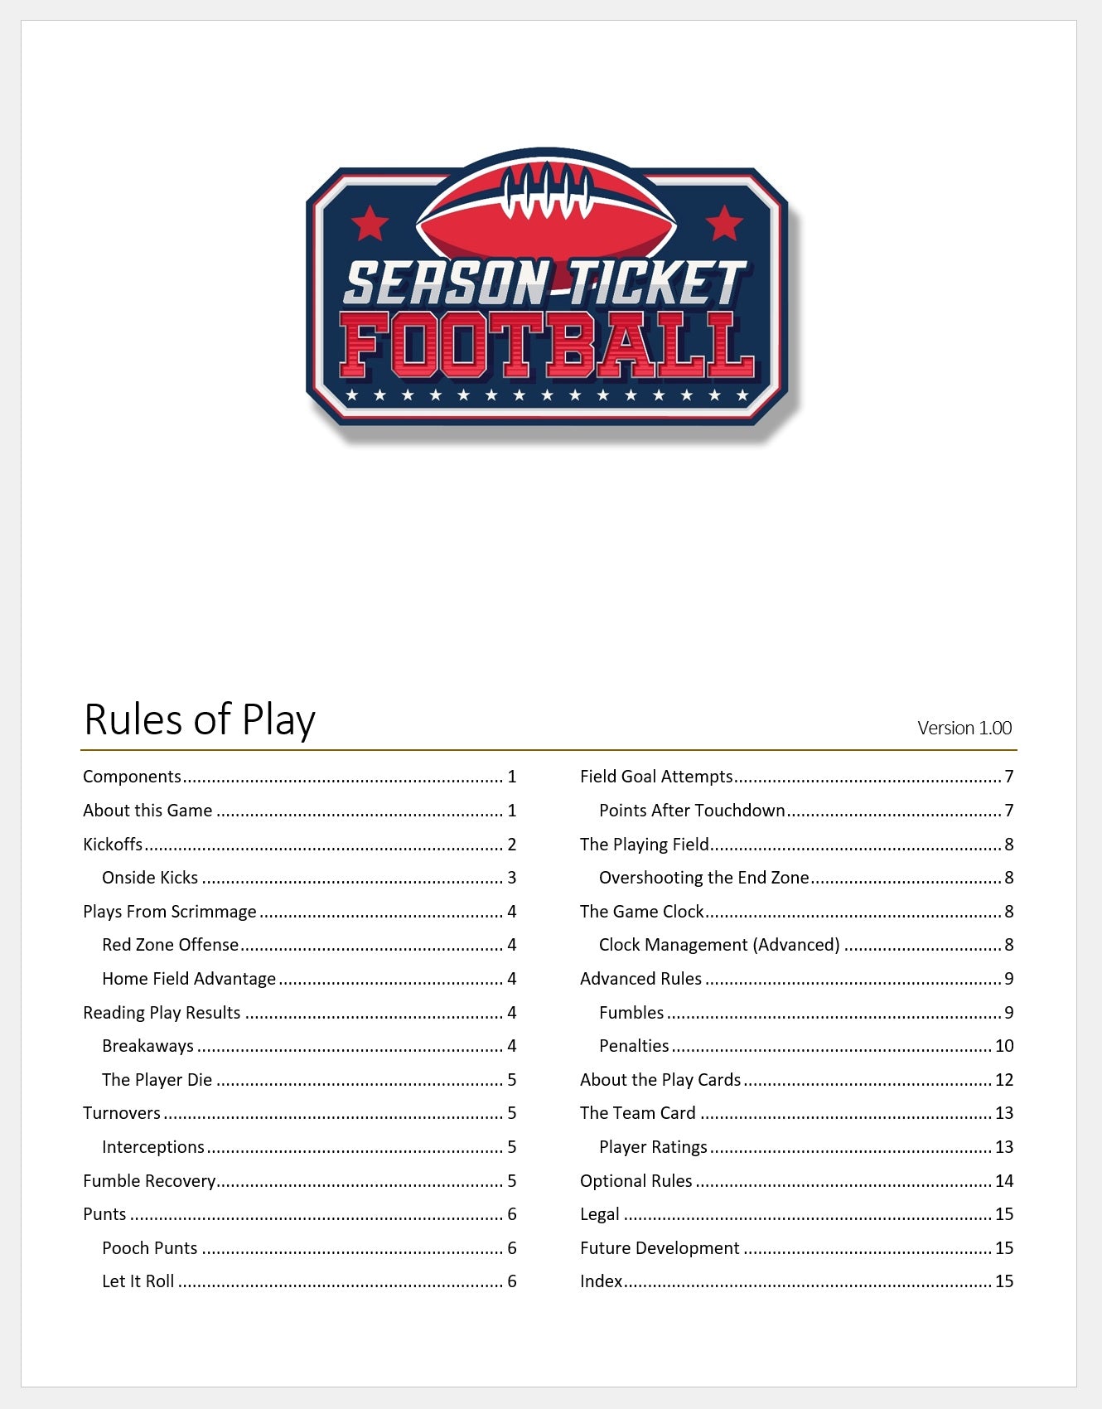
Task: Jump to the Kickoffs section
Action: click(x=113, y=845)
